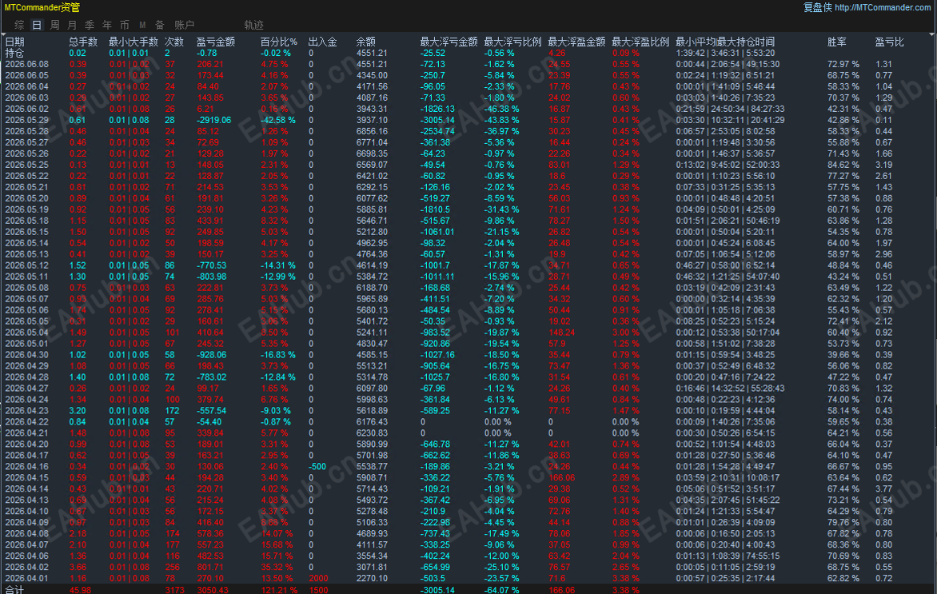Open the 年 yearly tab

pos(107,25)
